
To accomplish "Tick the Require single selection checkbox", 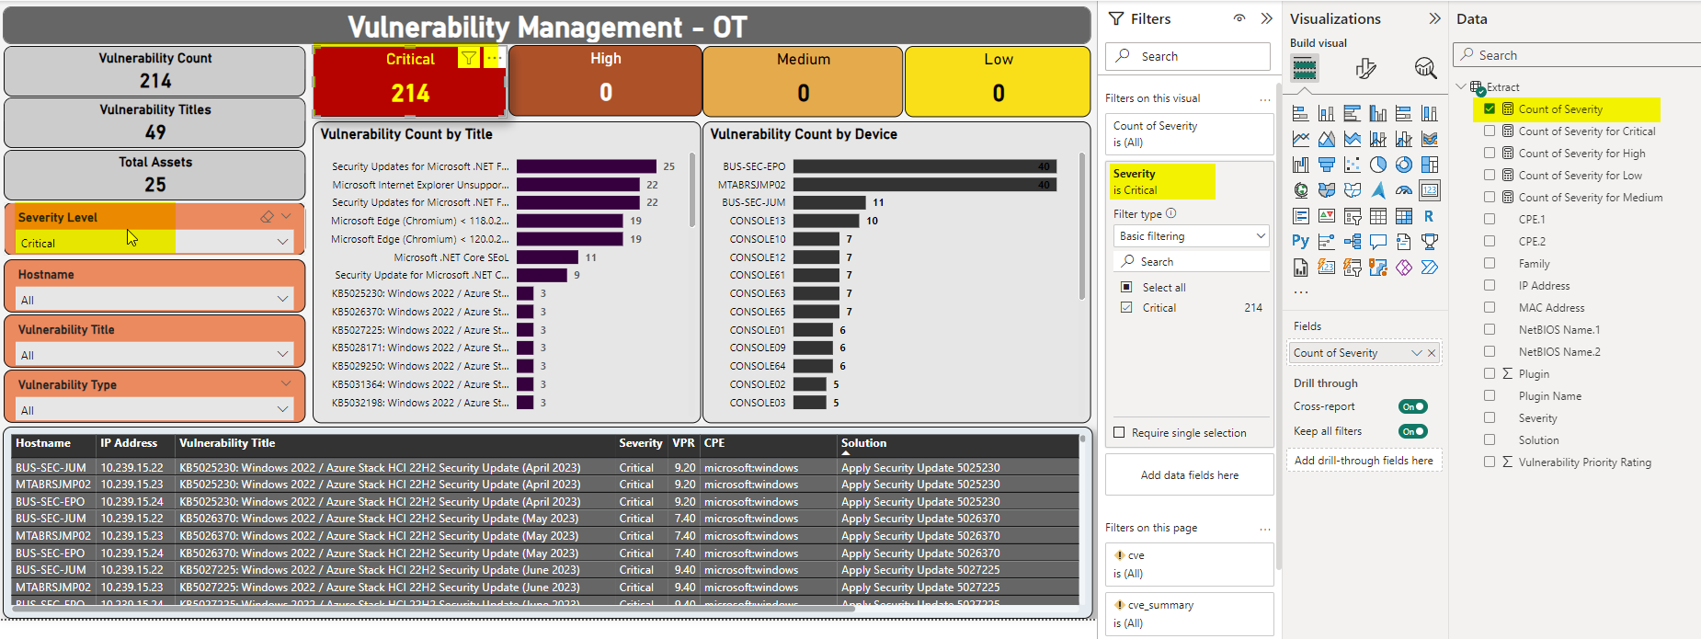I will (x=1119, y=433).
